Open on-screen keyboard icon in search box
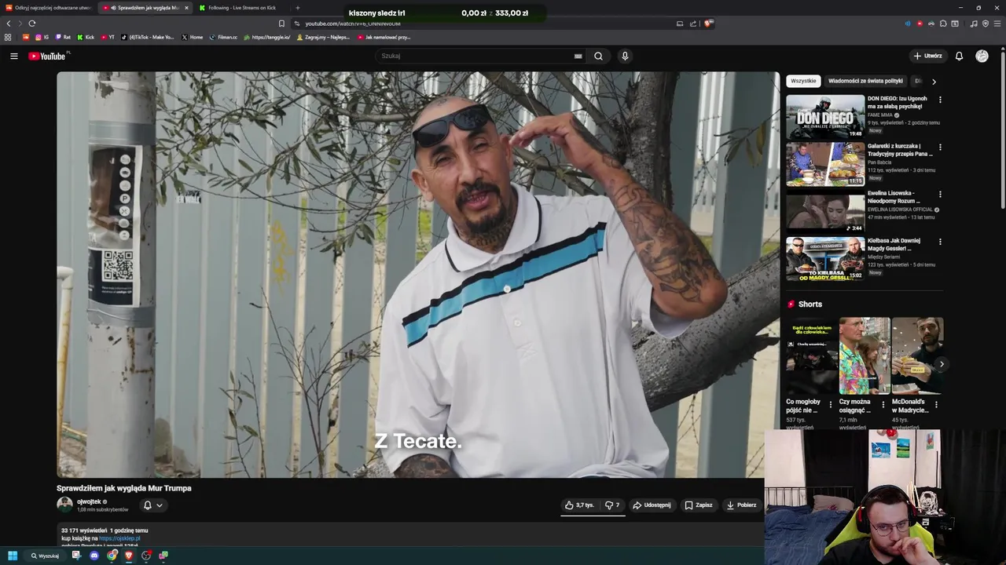Screen dimensions: 1006x565 coord(578,56)
